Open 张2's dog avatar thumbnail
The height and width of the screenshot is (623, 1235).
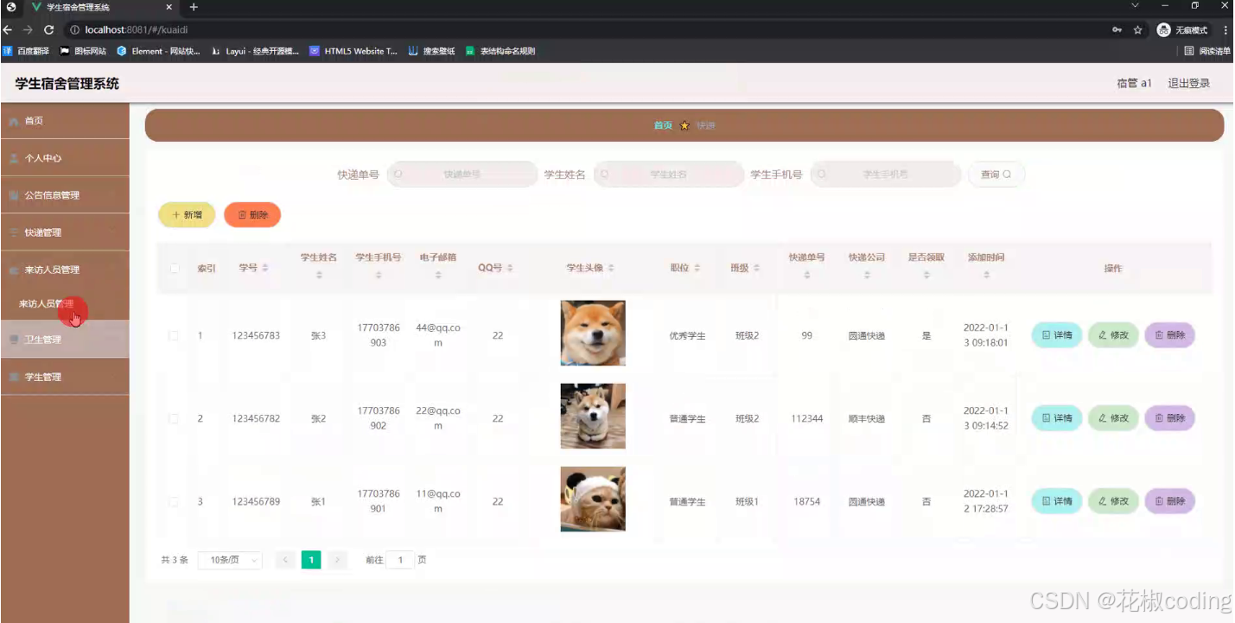[593, 416]
